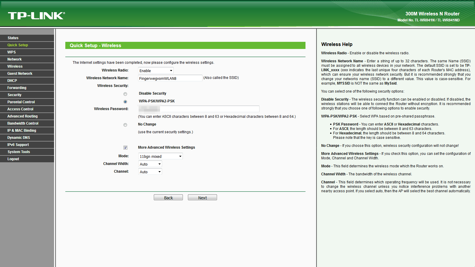The height and width of the screenshot is (267, 475).
Task: Select the WPA-PSK/WPA2-PSK radio button
Action: coord(125,102)
